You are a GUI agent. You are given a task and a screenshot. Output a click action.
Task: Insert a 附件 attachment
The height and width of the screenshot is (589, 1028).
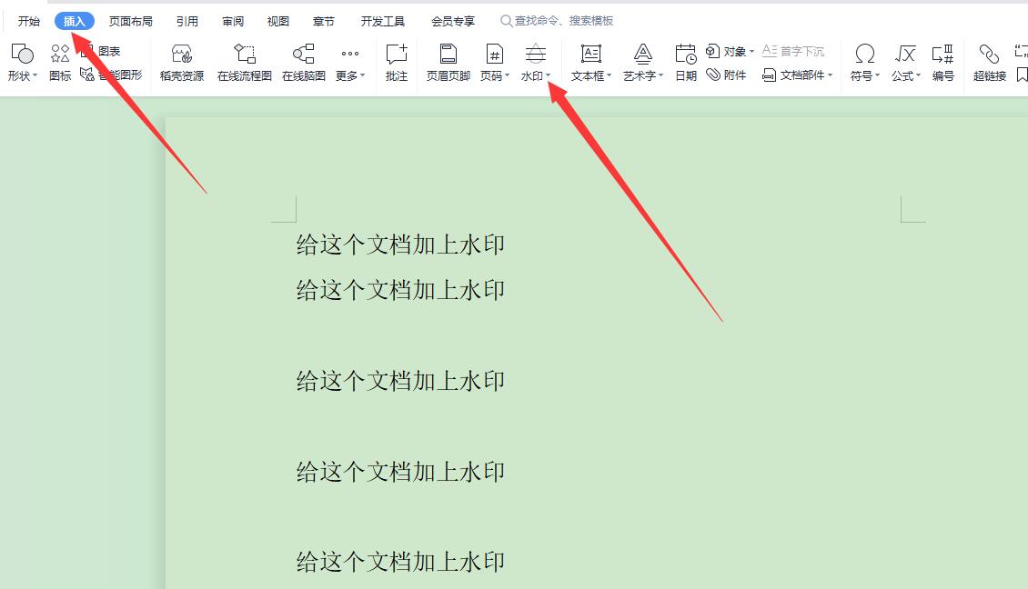(726, 75)
